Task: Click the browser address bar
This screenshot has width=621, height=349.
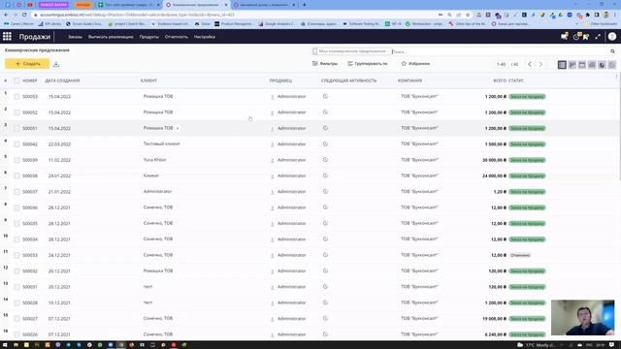Action: (234, 15)
